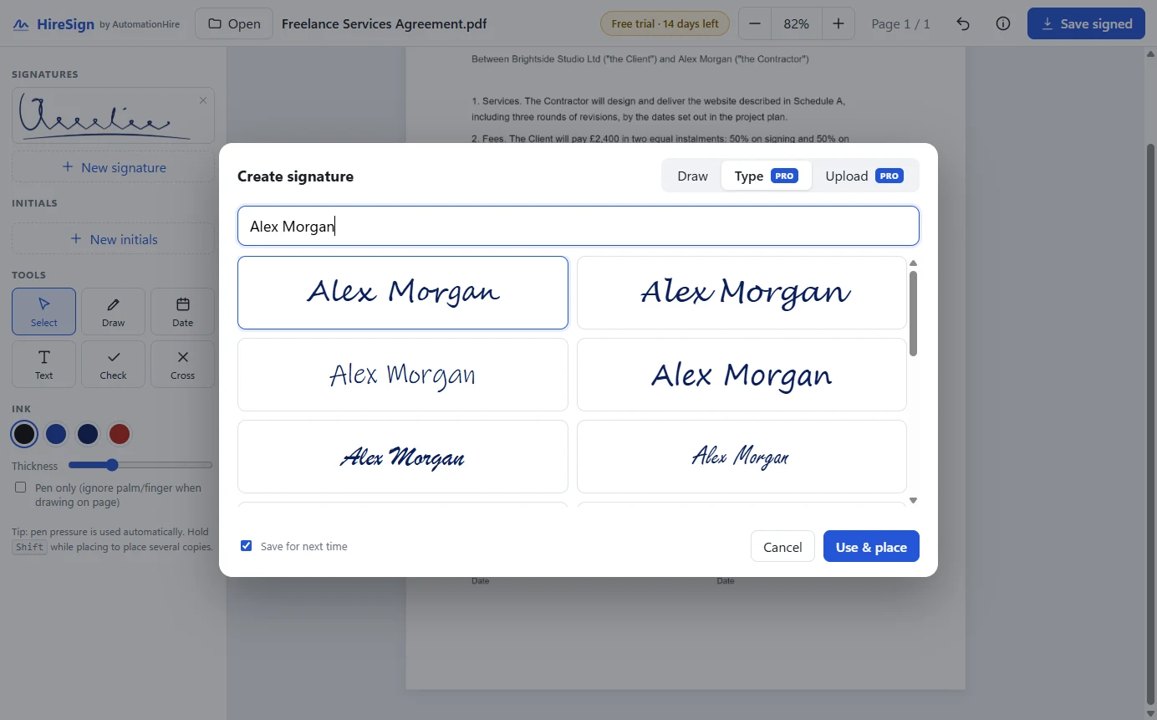Select the first row left Alex Morgan style
1157x720 pixels.
click(403, 293)
